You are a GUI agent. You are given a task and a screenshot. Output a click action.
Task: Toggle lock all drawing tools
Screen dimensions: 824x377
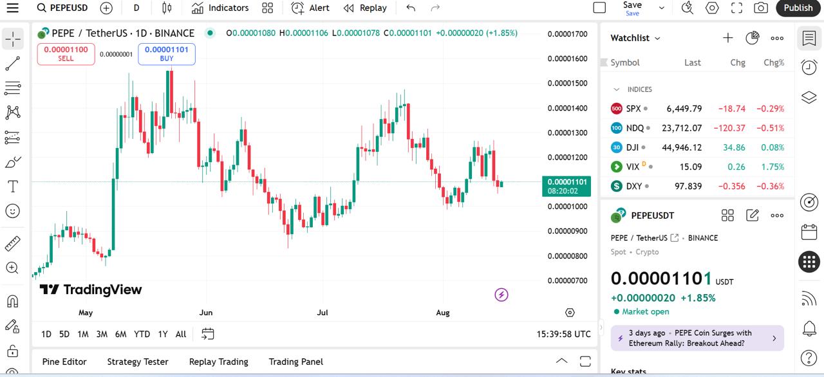pyautogui.click(x=13, y=351)
